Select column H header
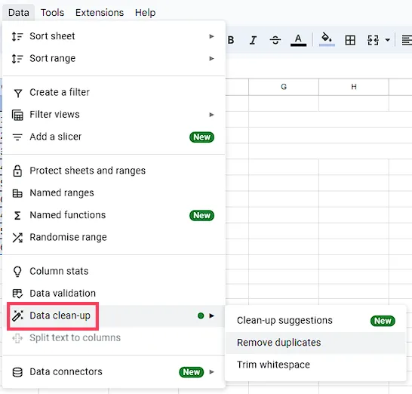412x394 pixels. pos(354,87)
